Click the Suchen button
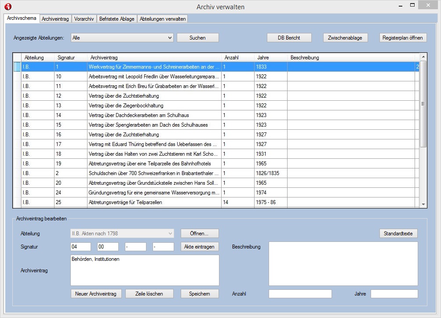 pyautogui.click(x=197, y=38)
